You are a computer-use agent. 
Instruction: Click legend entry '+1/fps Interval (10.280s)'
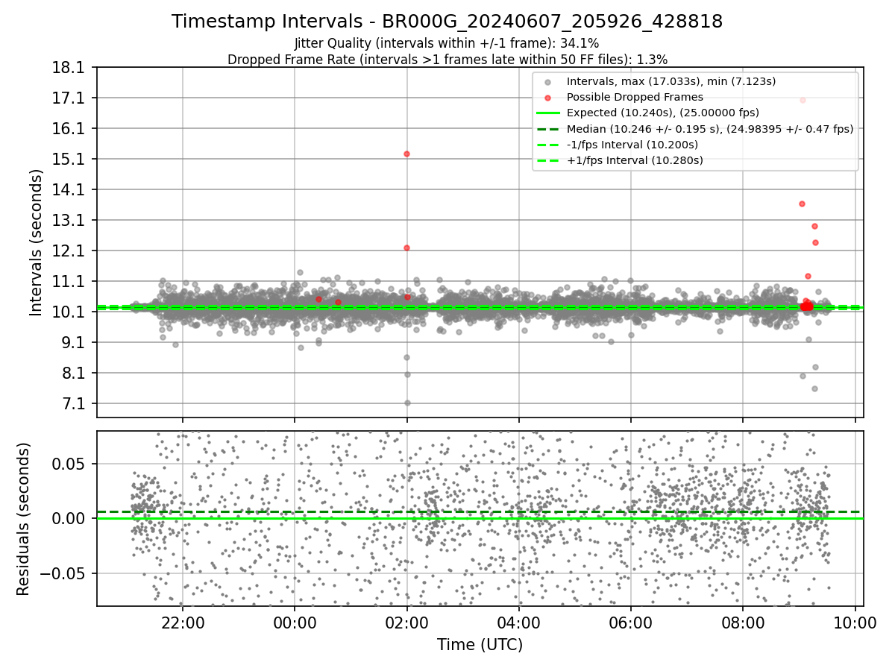pos(635,160)
